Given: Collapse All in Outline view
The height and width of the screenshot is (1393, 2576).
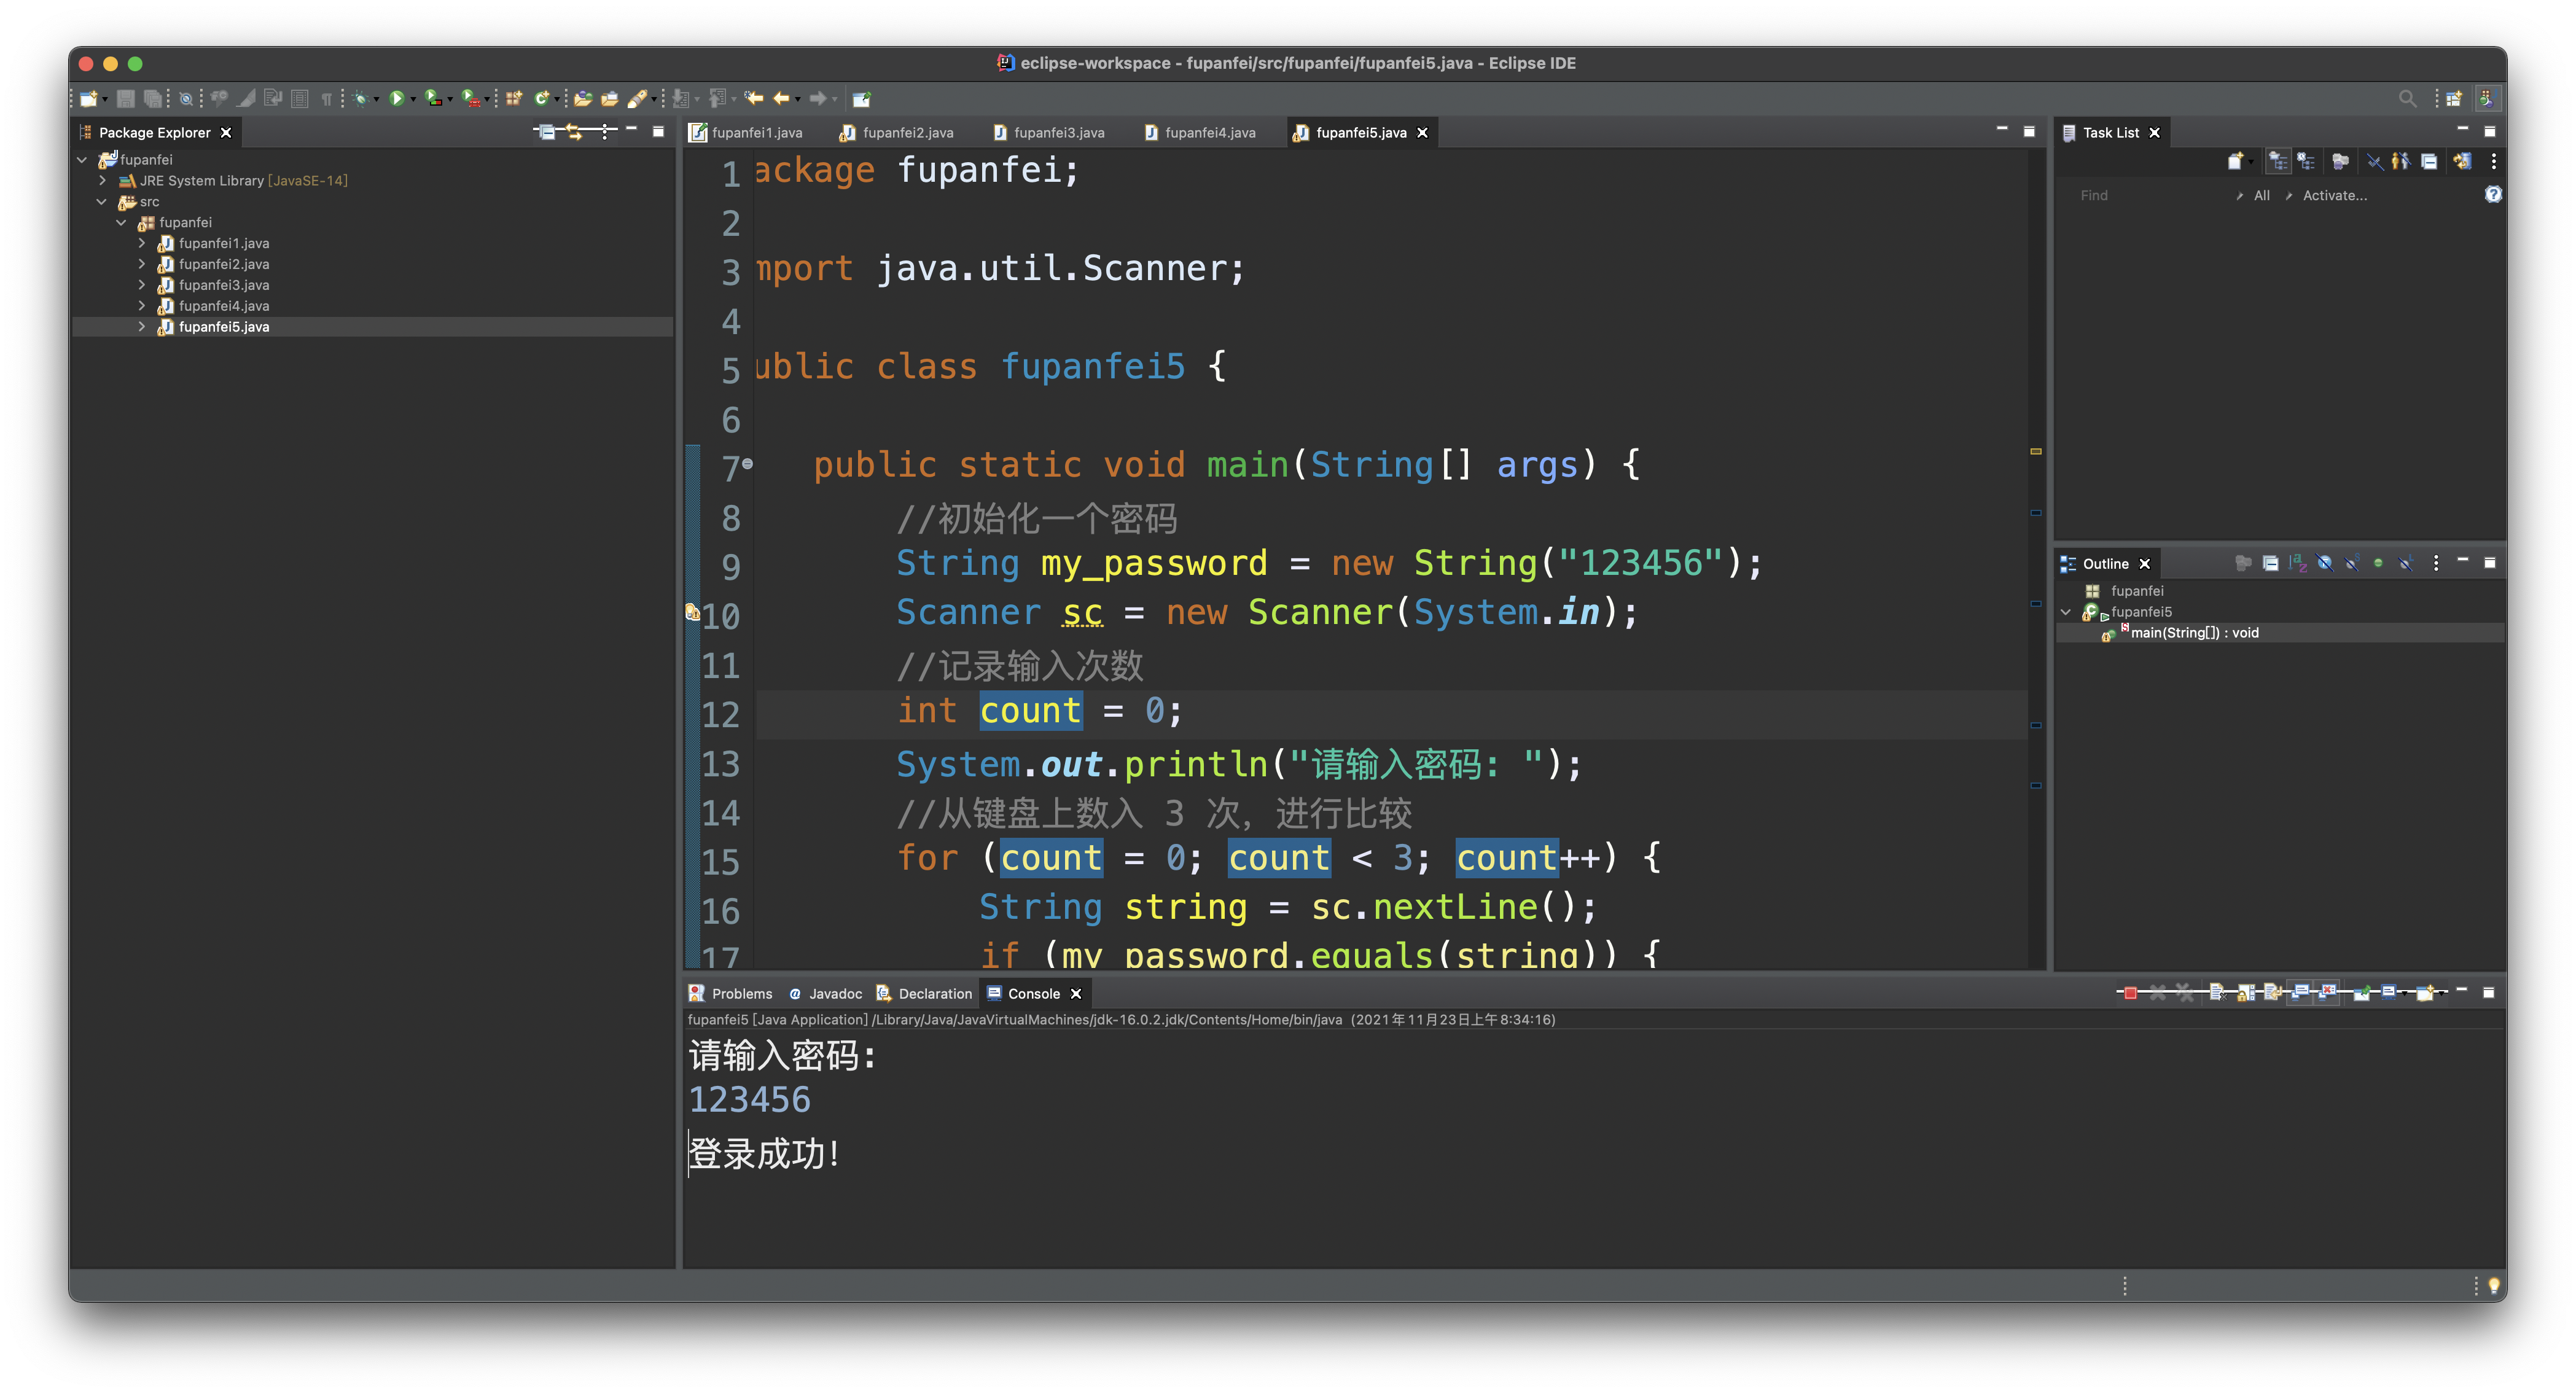Looking at the screenshot, I should coord(2271,563).
